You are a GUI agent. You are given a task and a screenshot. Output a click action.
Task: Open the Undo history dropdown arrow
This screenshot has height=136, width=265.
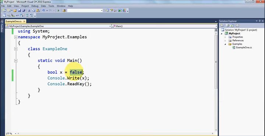tap(47, 10)
